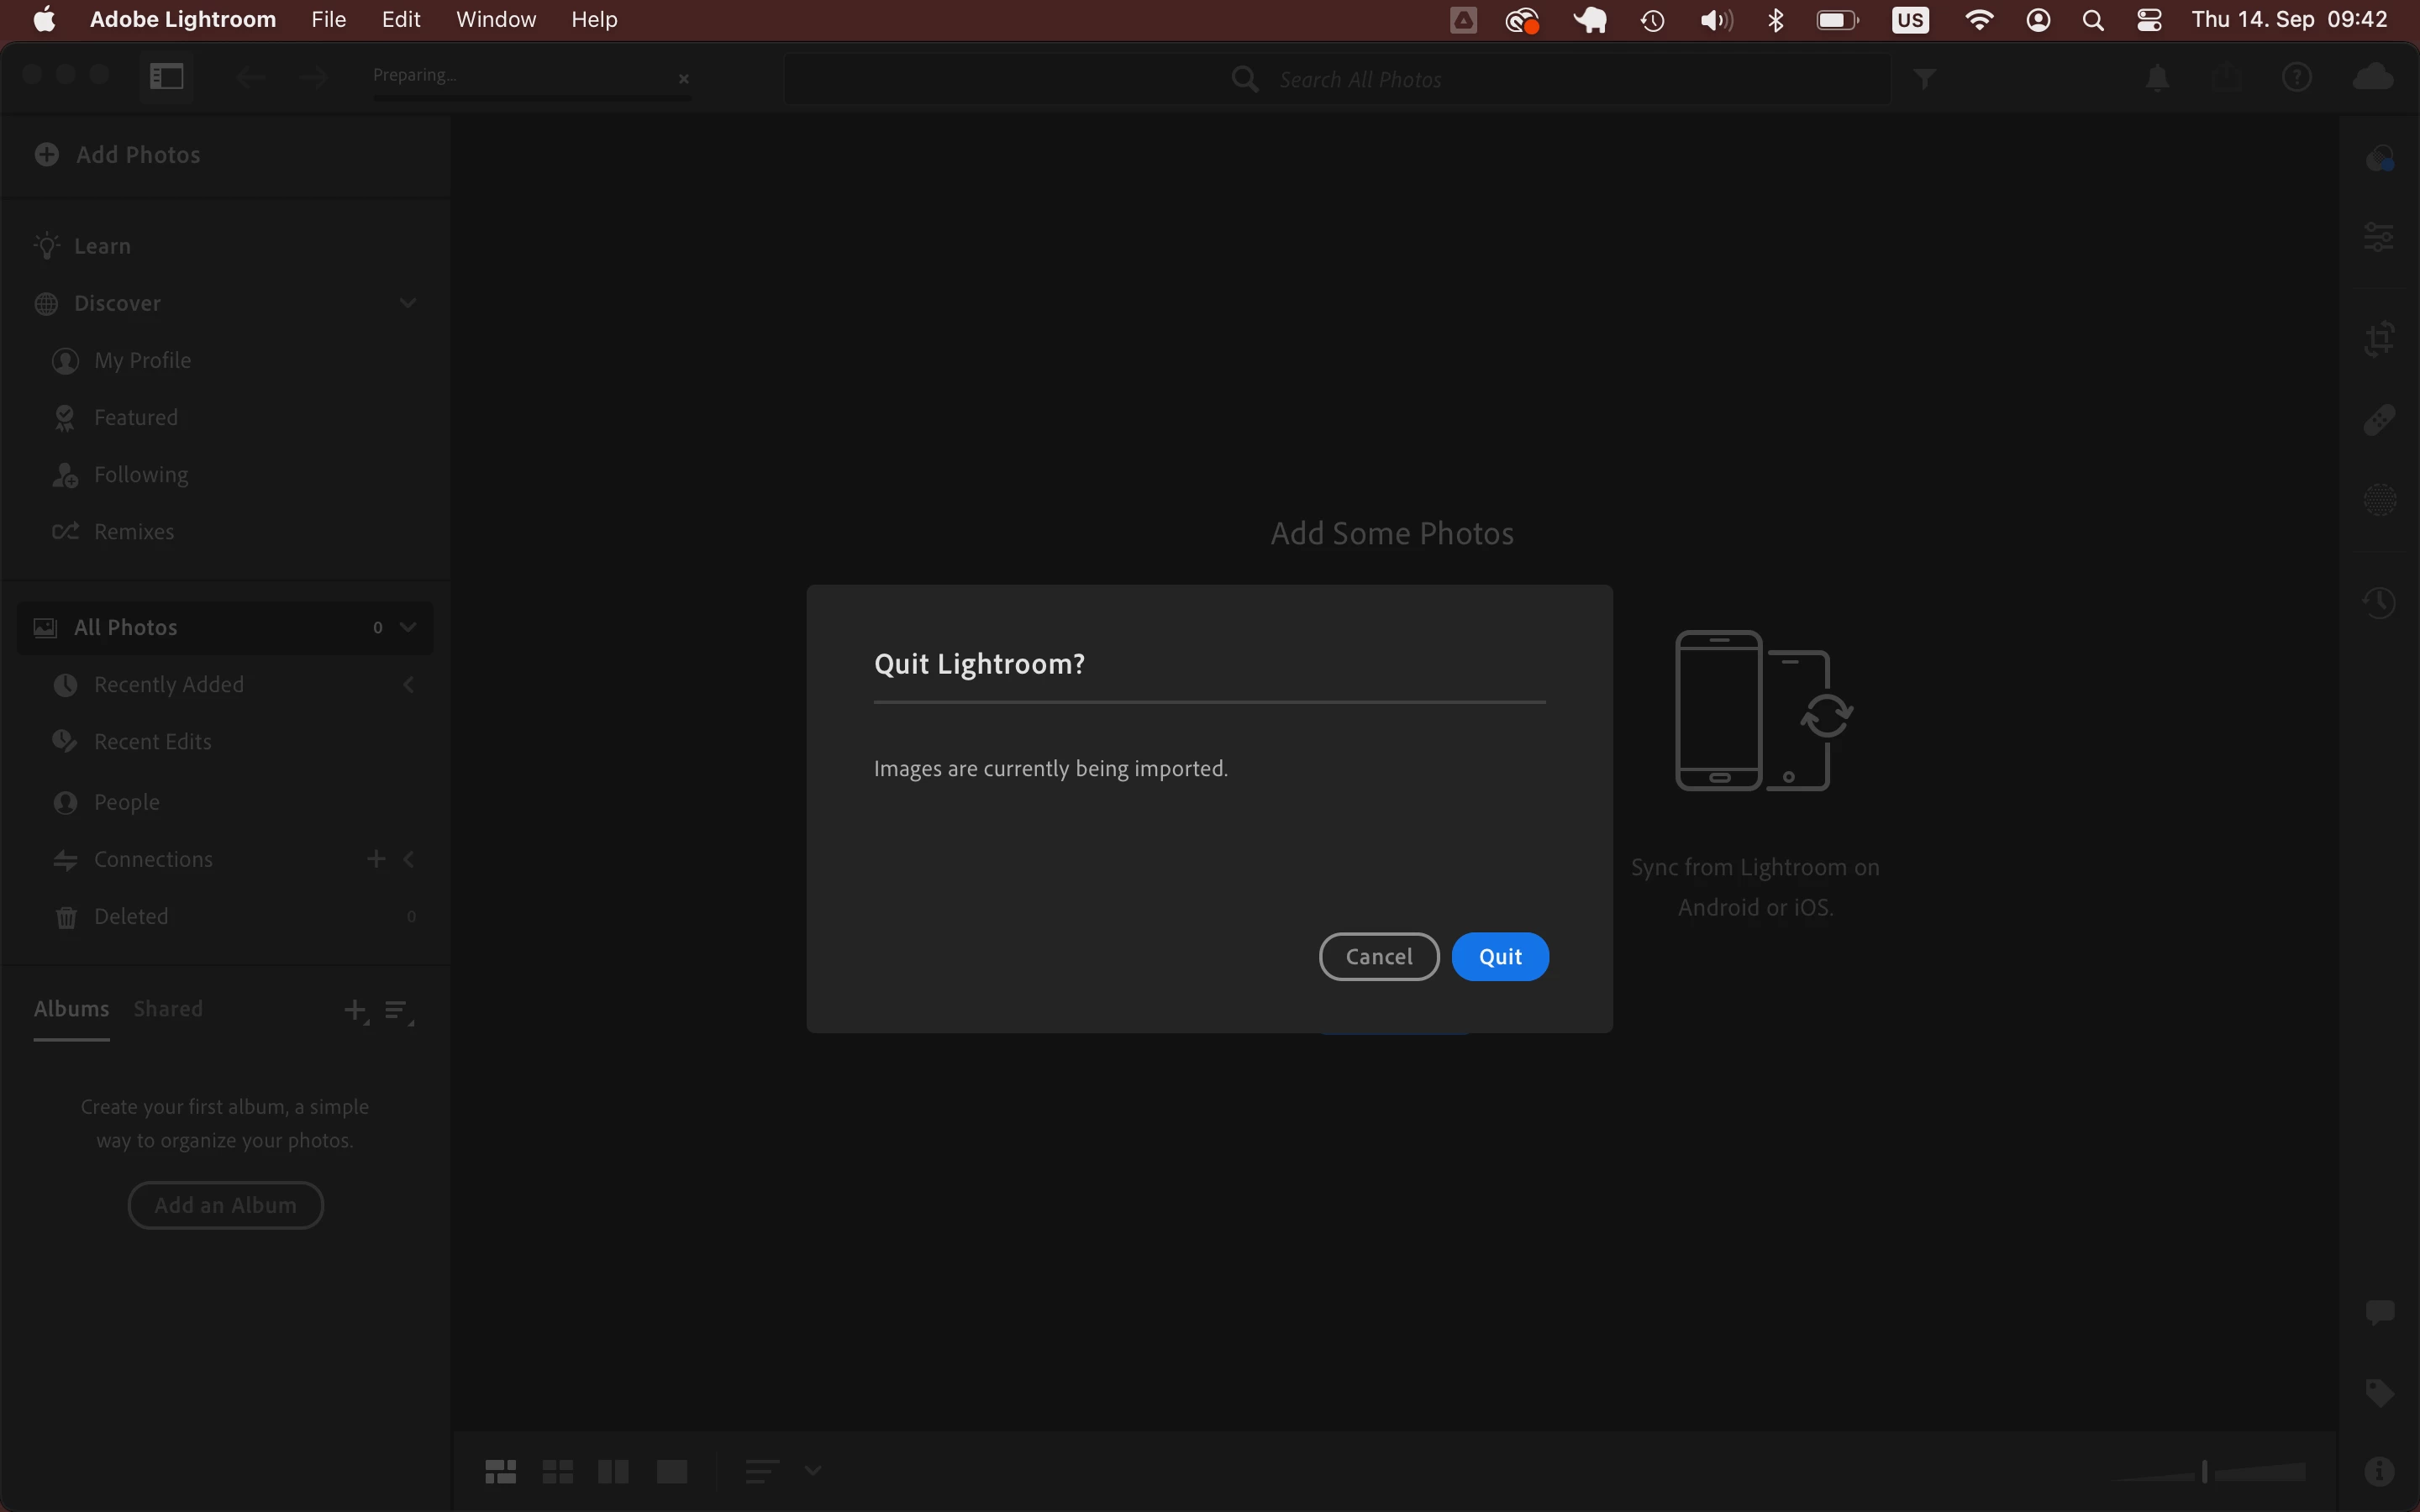Adjust the thumbnail size slider
Viewport: 2420px width, 1512px height.
tap(2204, 1471)
